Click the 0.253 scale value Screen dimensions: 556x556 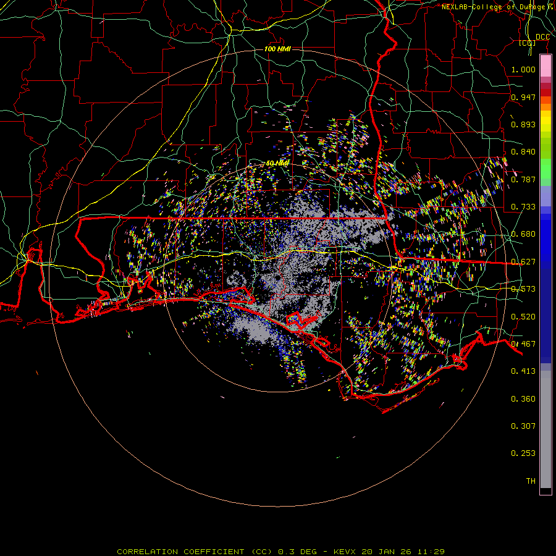(x=523, y=453)
